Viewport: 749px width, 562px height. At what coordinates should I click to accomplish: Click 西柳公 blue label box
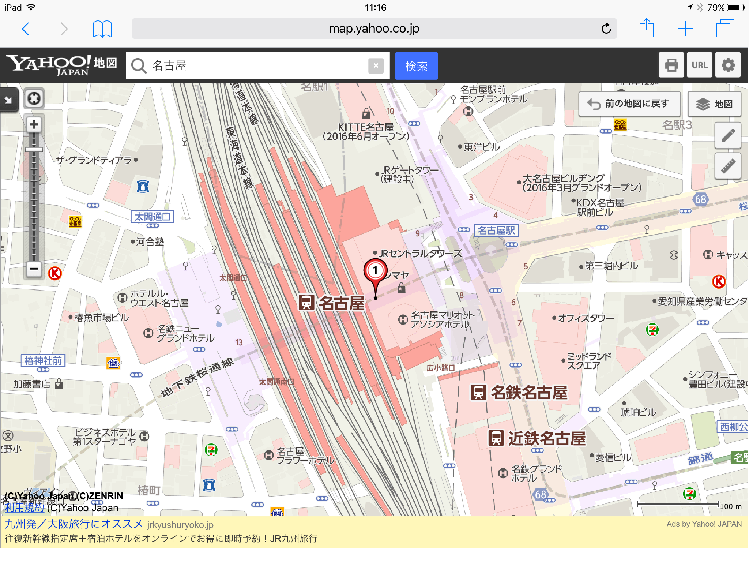[x=733, y=427]
